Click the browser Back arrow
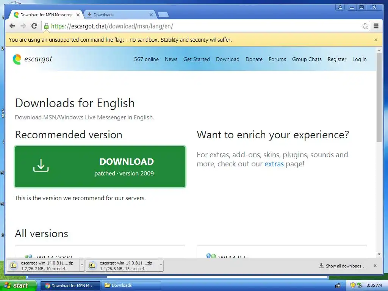 pyautogui.click(x=12, y=26)
